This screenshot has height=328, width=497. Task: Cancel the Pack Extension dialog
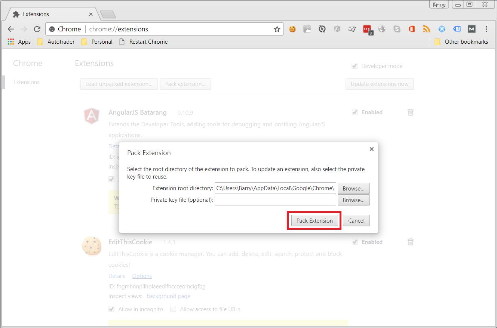coord(356,220)
